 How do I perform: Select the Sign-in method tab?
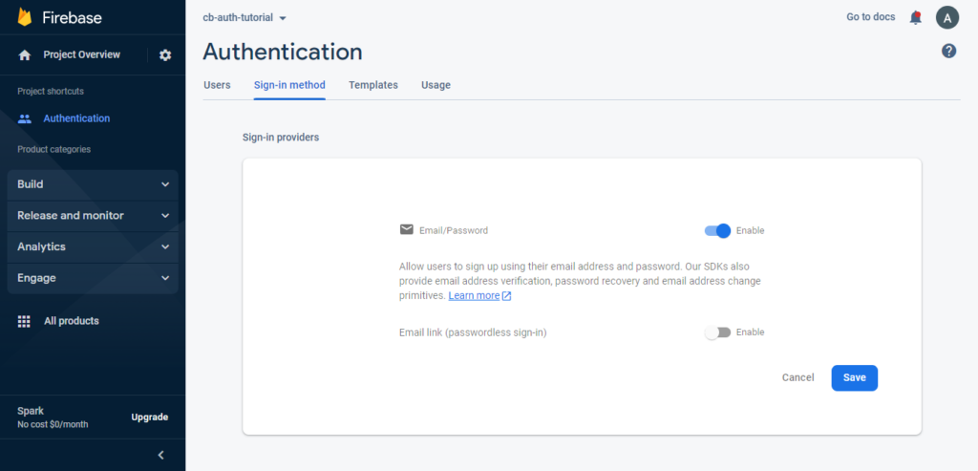289,85
